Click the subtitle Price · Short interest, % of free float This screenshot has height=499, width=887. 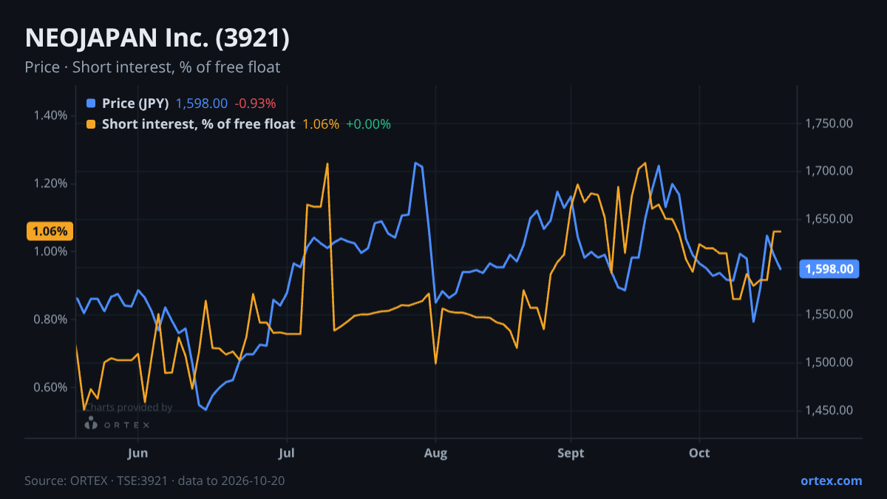point(152,67)
